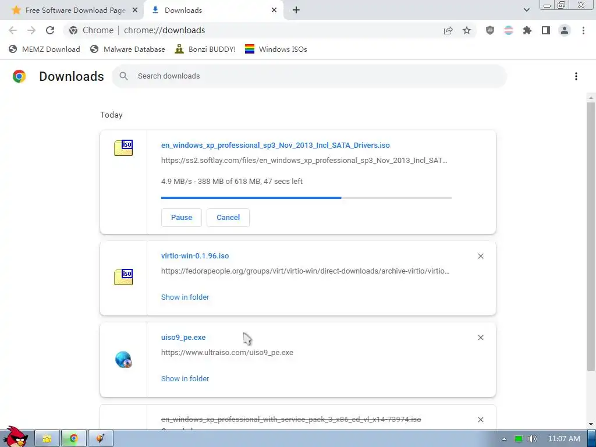
Task: Toggle the browser side panel icon
Action: [546, 30]
